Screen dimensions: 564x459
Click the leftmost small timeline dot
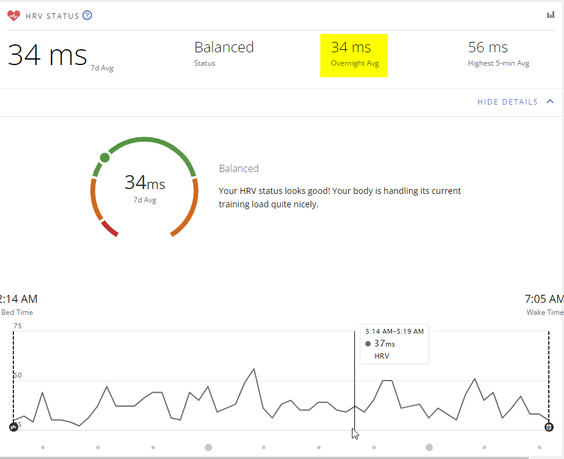43,447
